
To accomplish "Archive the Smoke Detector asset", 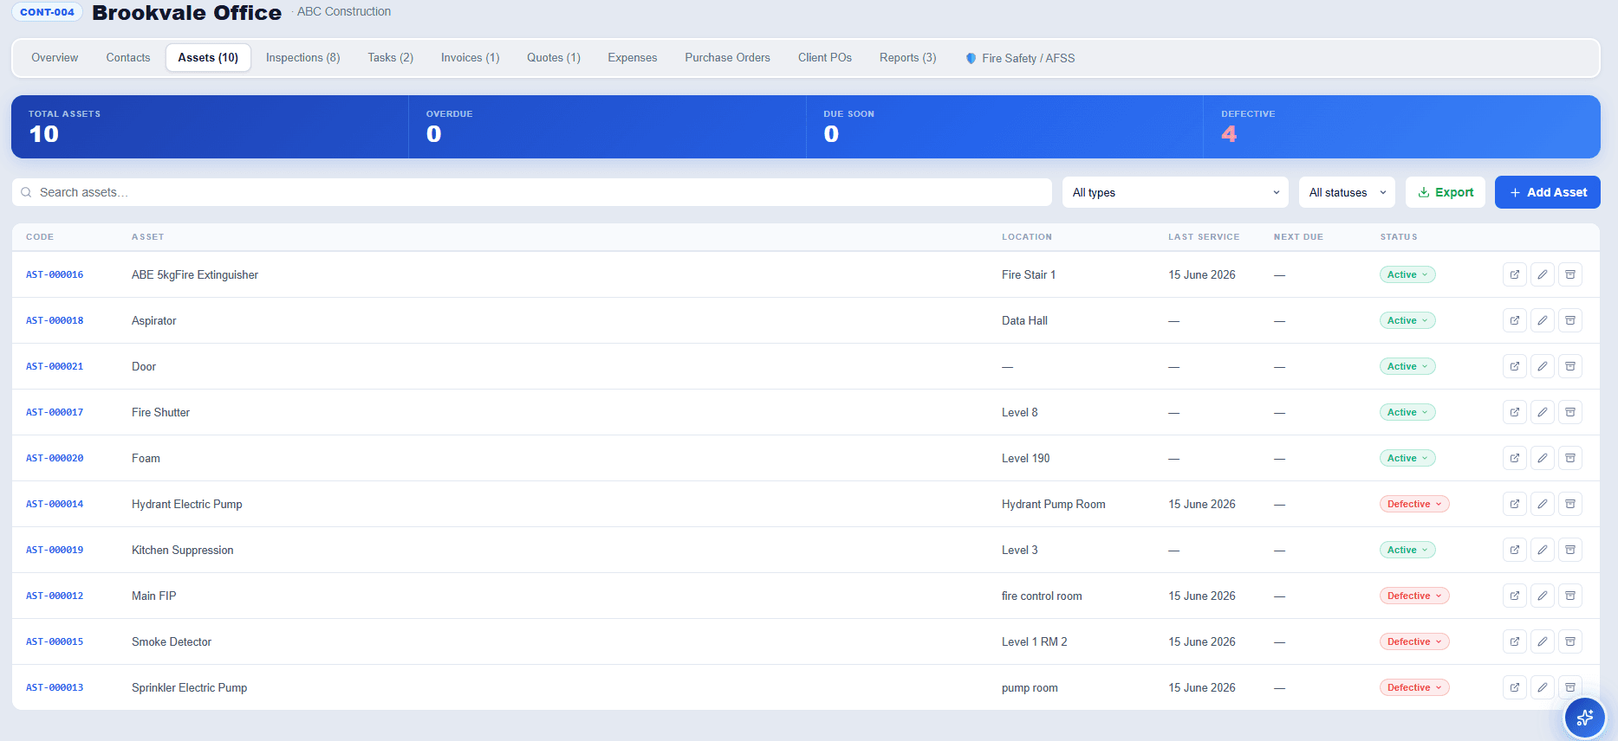I will coord(1570,641).
